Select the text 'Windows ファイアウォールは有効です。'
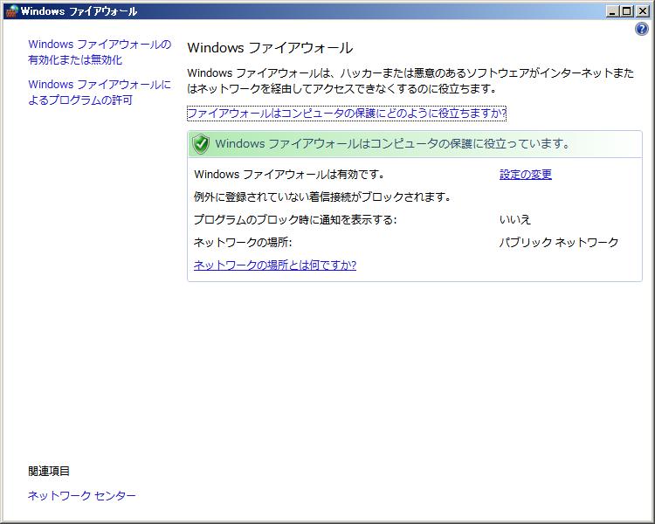 [x=289, y=175]
